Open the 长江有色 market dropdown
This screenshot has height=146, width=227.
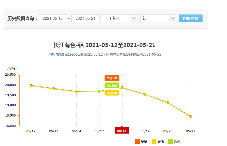[120, 18]
